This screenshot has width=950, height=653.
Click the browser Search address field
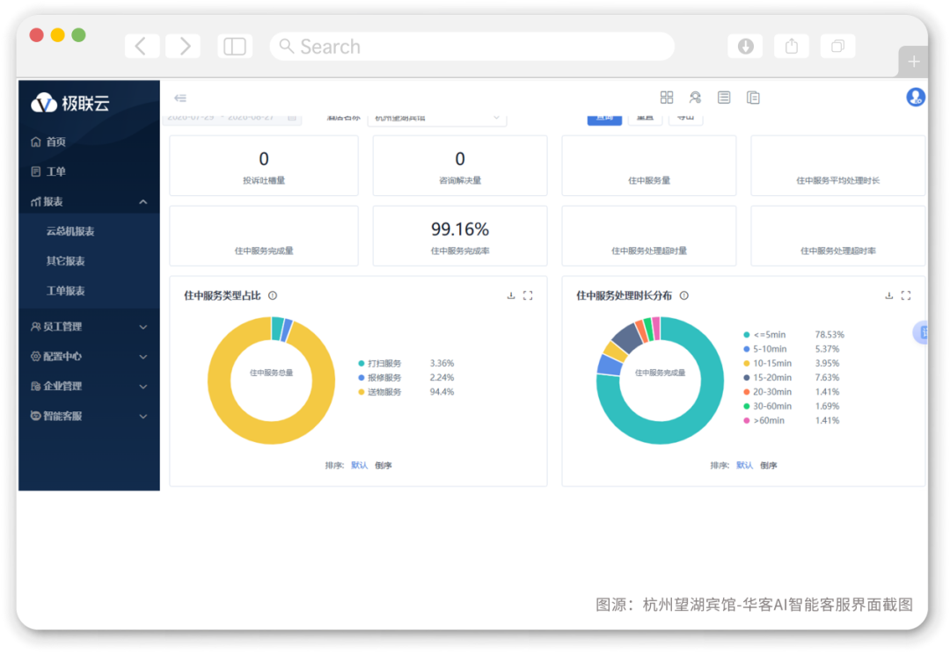tap(472, 47)
